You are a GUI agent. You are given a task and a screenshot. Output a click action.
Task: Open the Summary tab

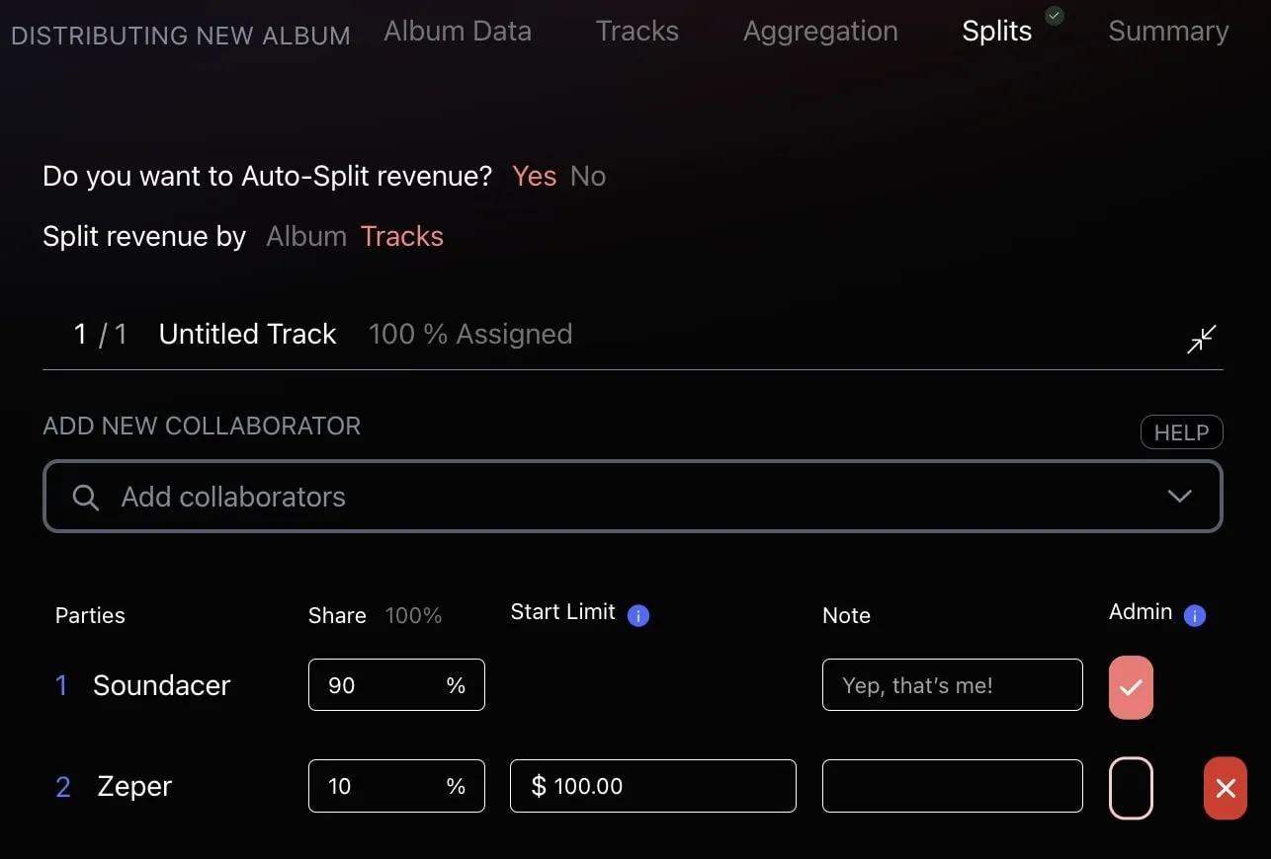[1168, 32]
